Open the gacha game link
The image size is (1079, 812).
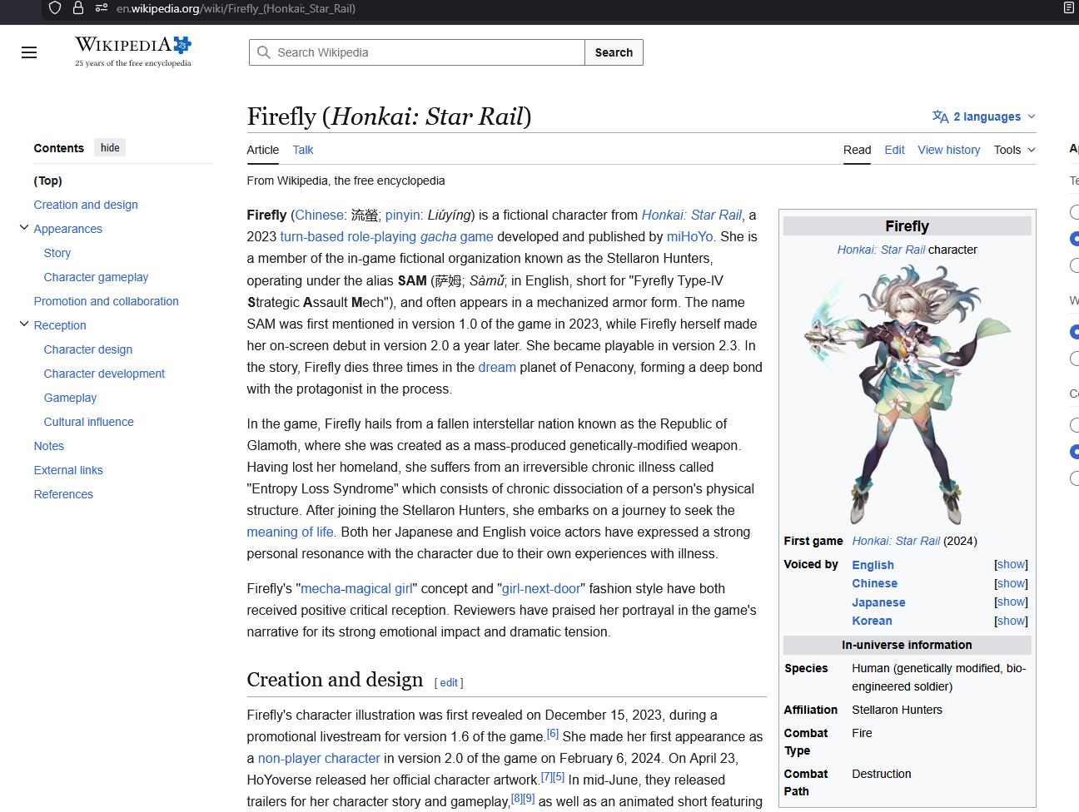click(x=457, y=236)
